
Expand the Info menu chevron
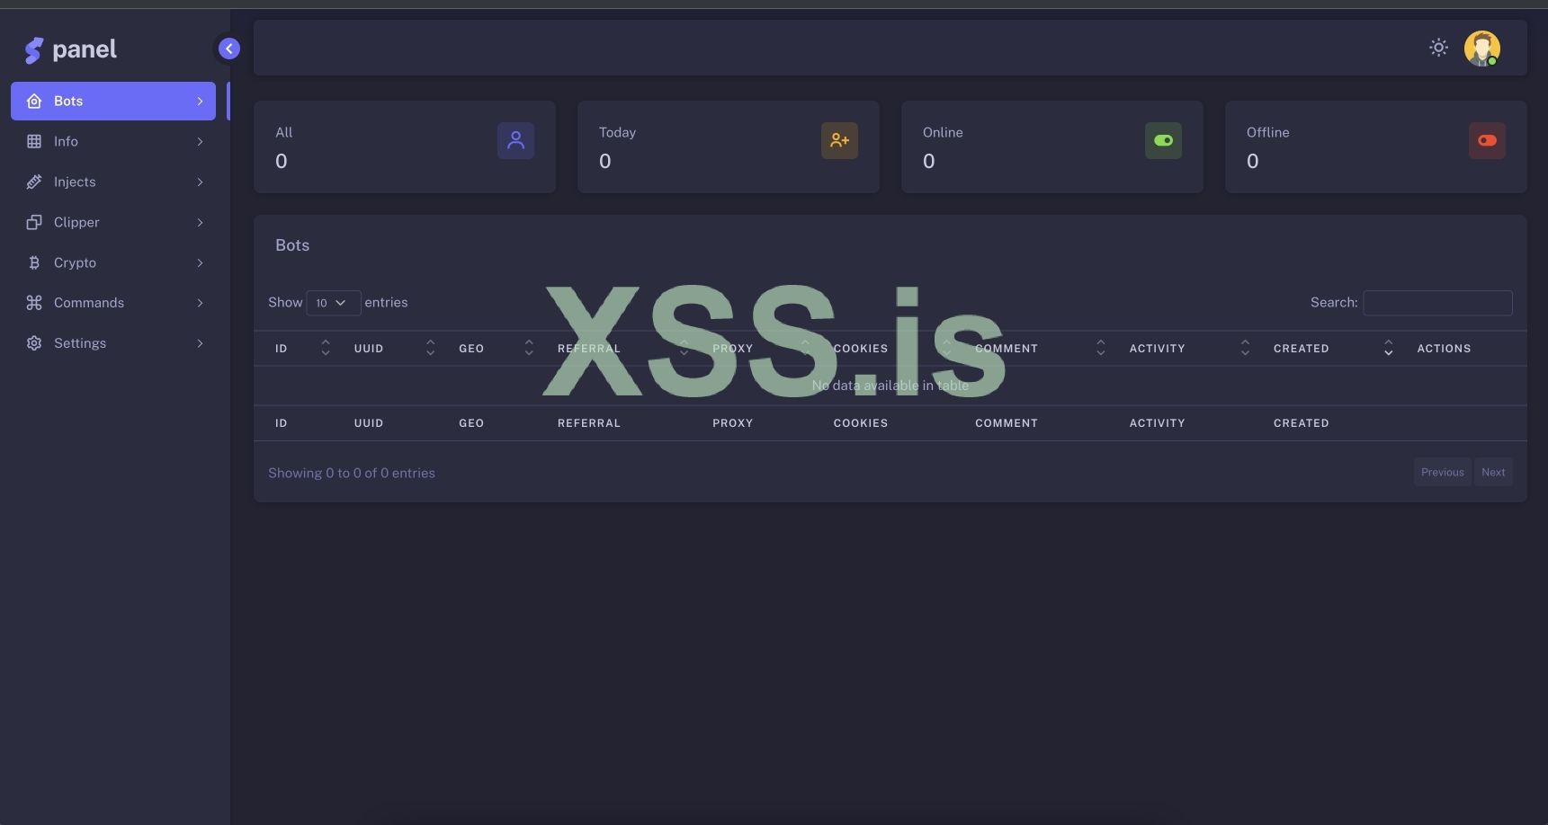point(200,141)
